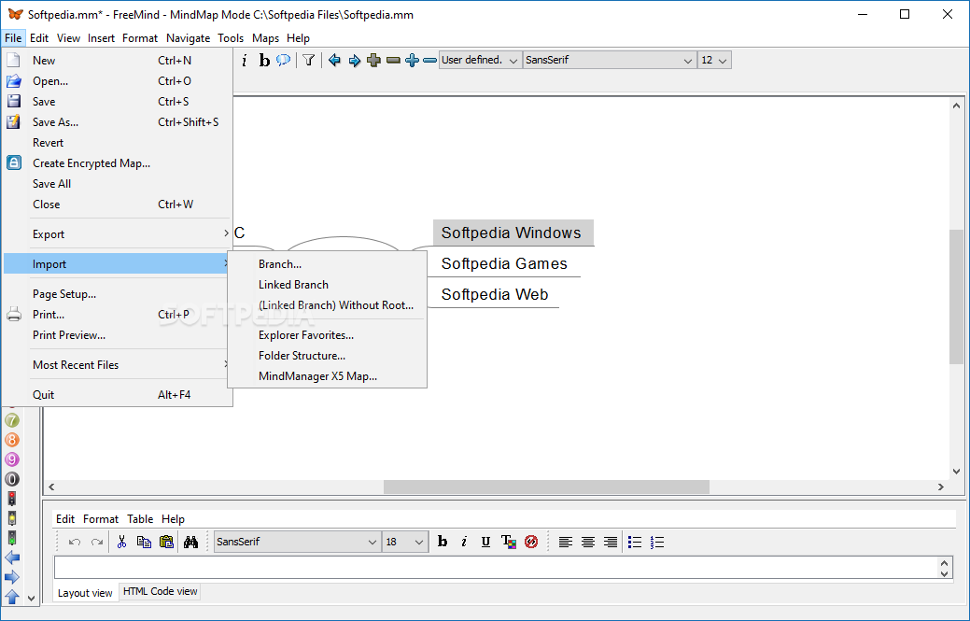Click the paste clipboard icon in note editor
The image size is (970, 621).
(166, 542)
